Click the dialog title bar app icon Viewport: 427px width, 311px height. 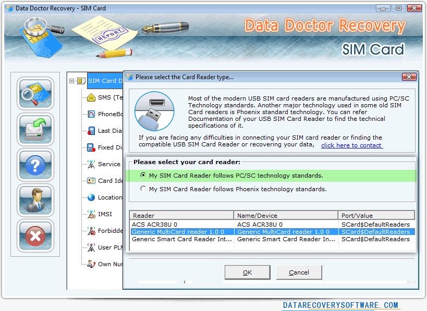click(x=130, y=77)
